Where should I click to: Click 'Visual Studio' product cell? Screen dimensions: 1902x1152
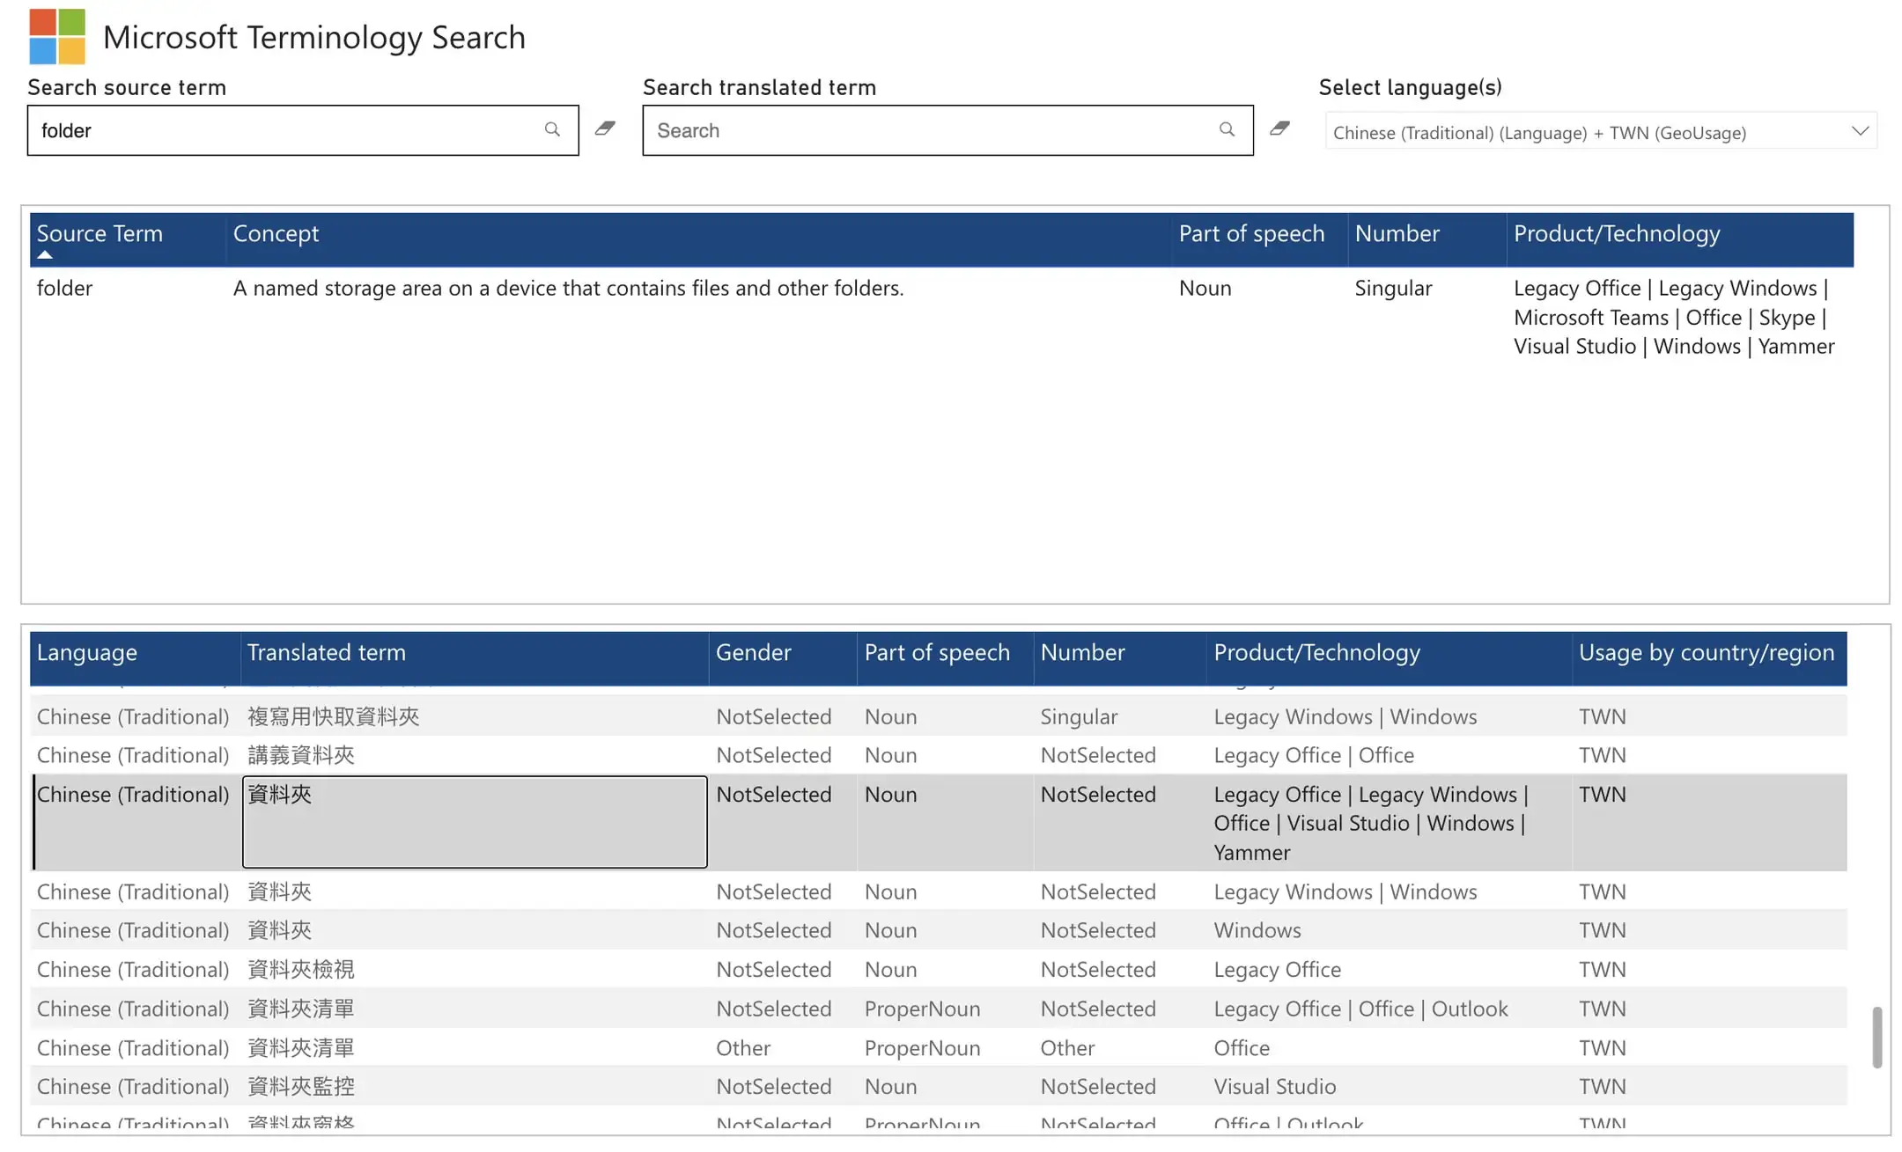(x=1274, y=1086)
